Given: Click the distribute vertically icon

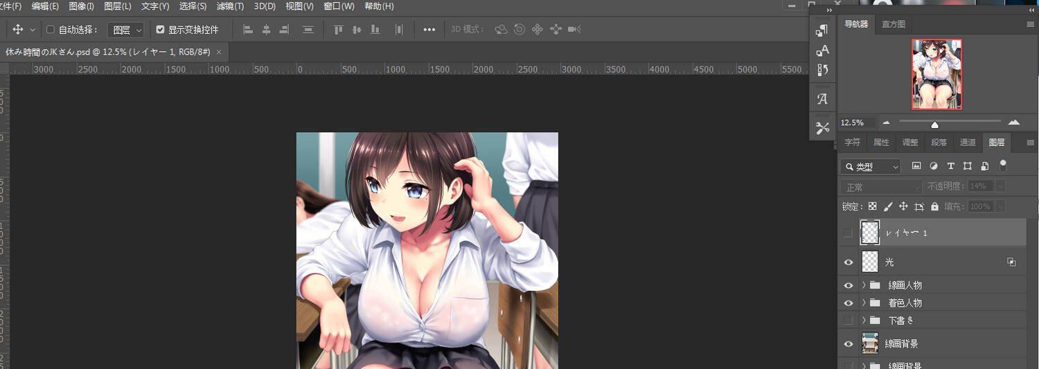Looking at the screenshot, I should pyautogui.click(x=308, y=30).
